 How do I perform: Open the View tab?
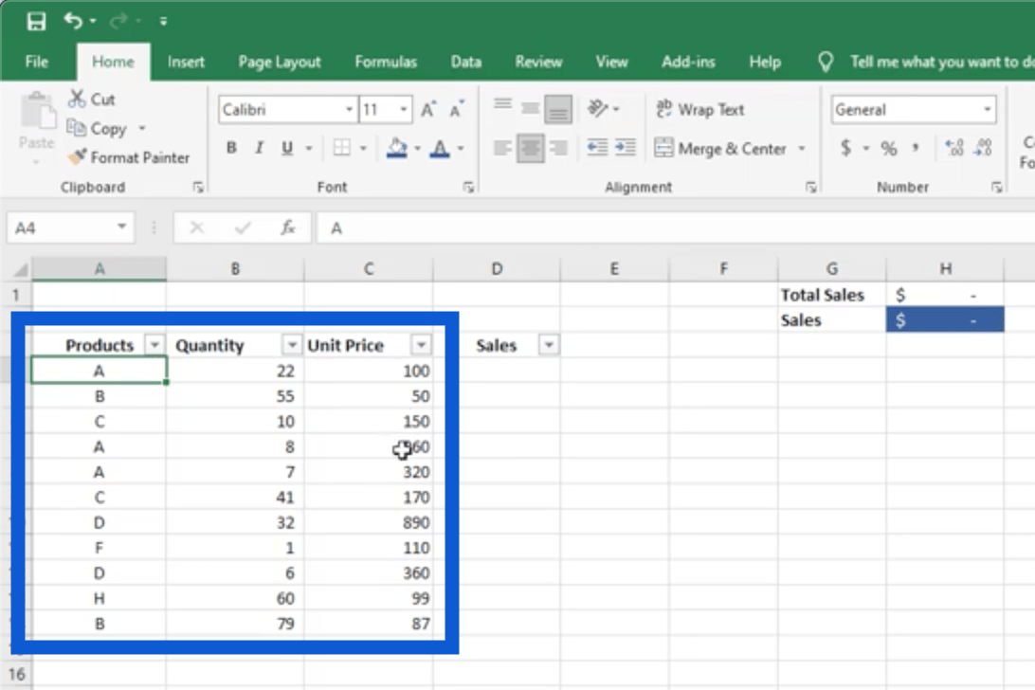click(x=611, y=62)
